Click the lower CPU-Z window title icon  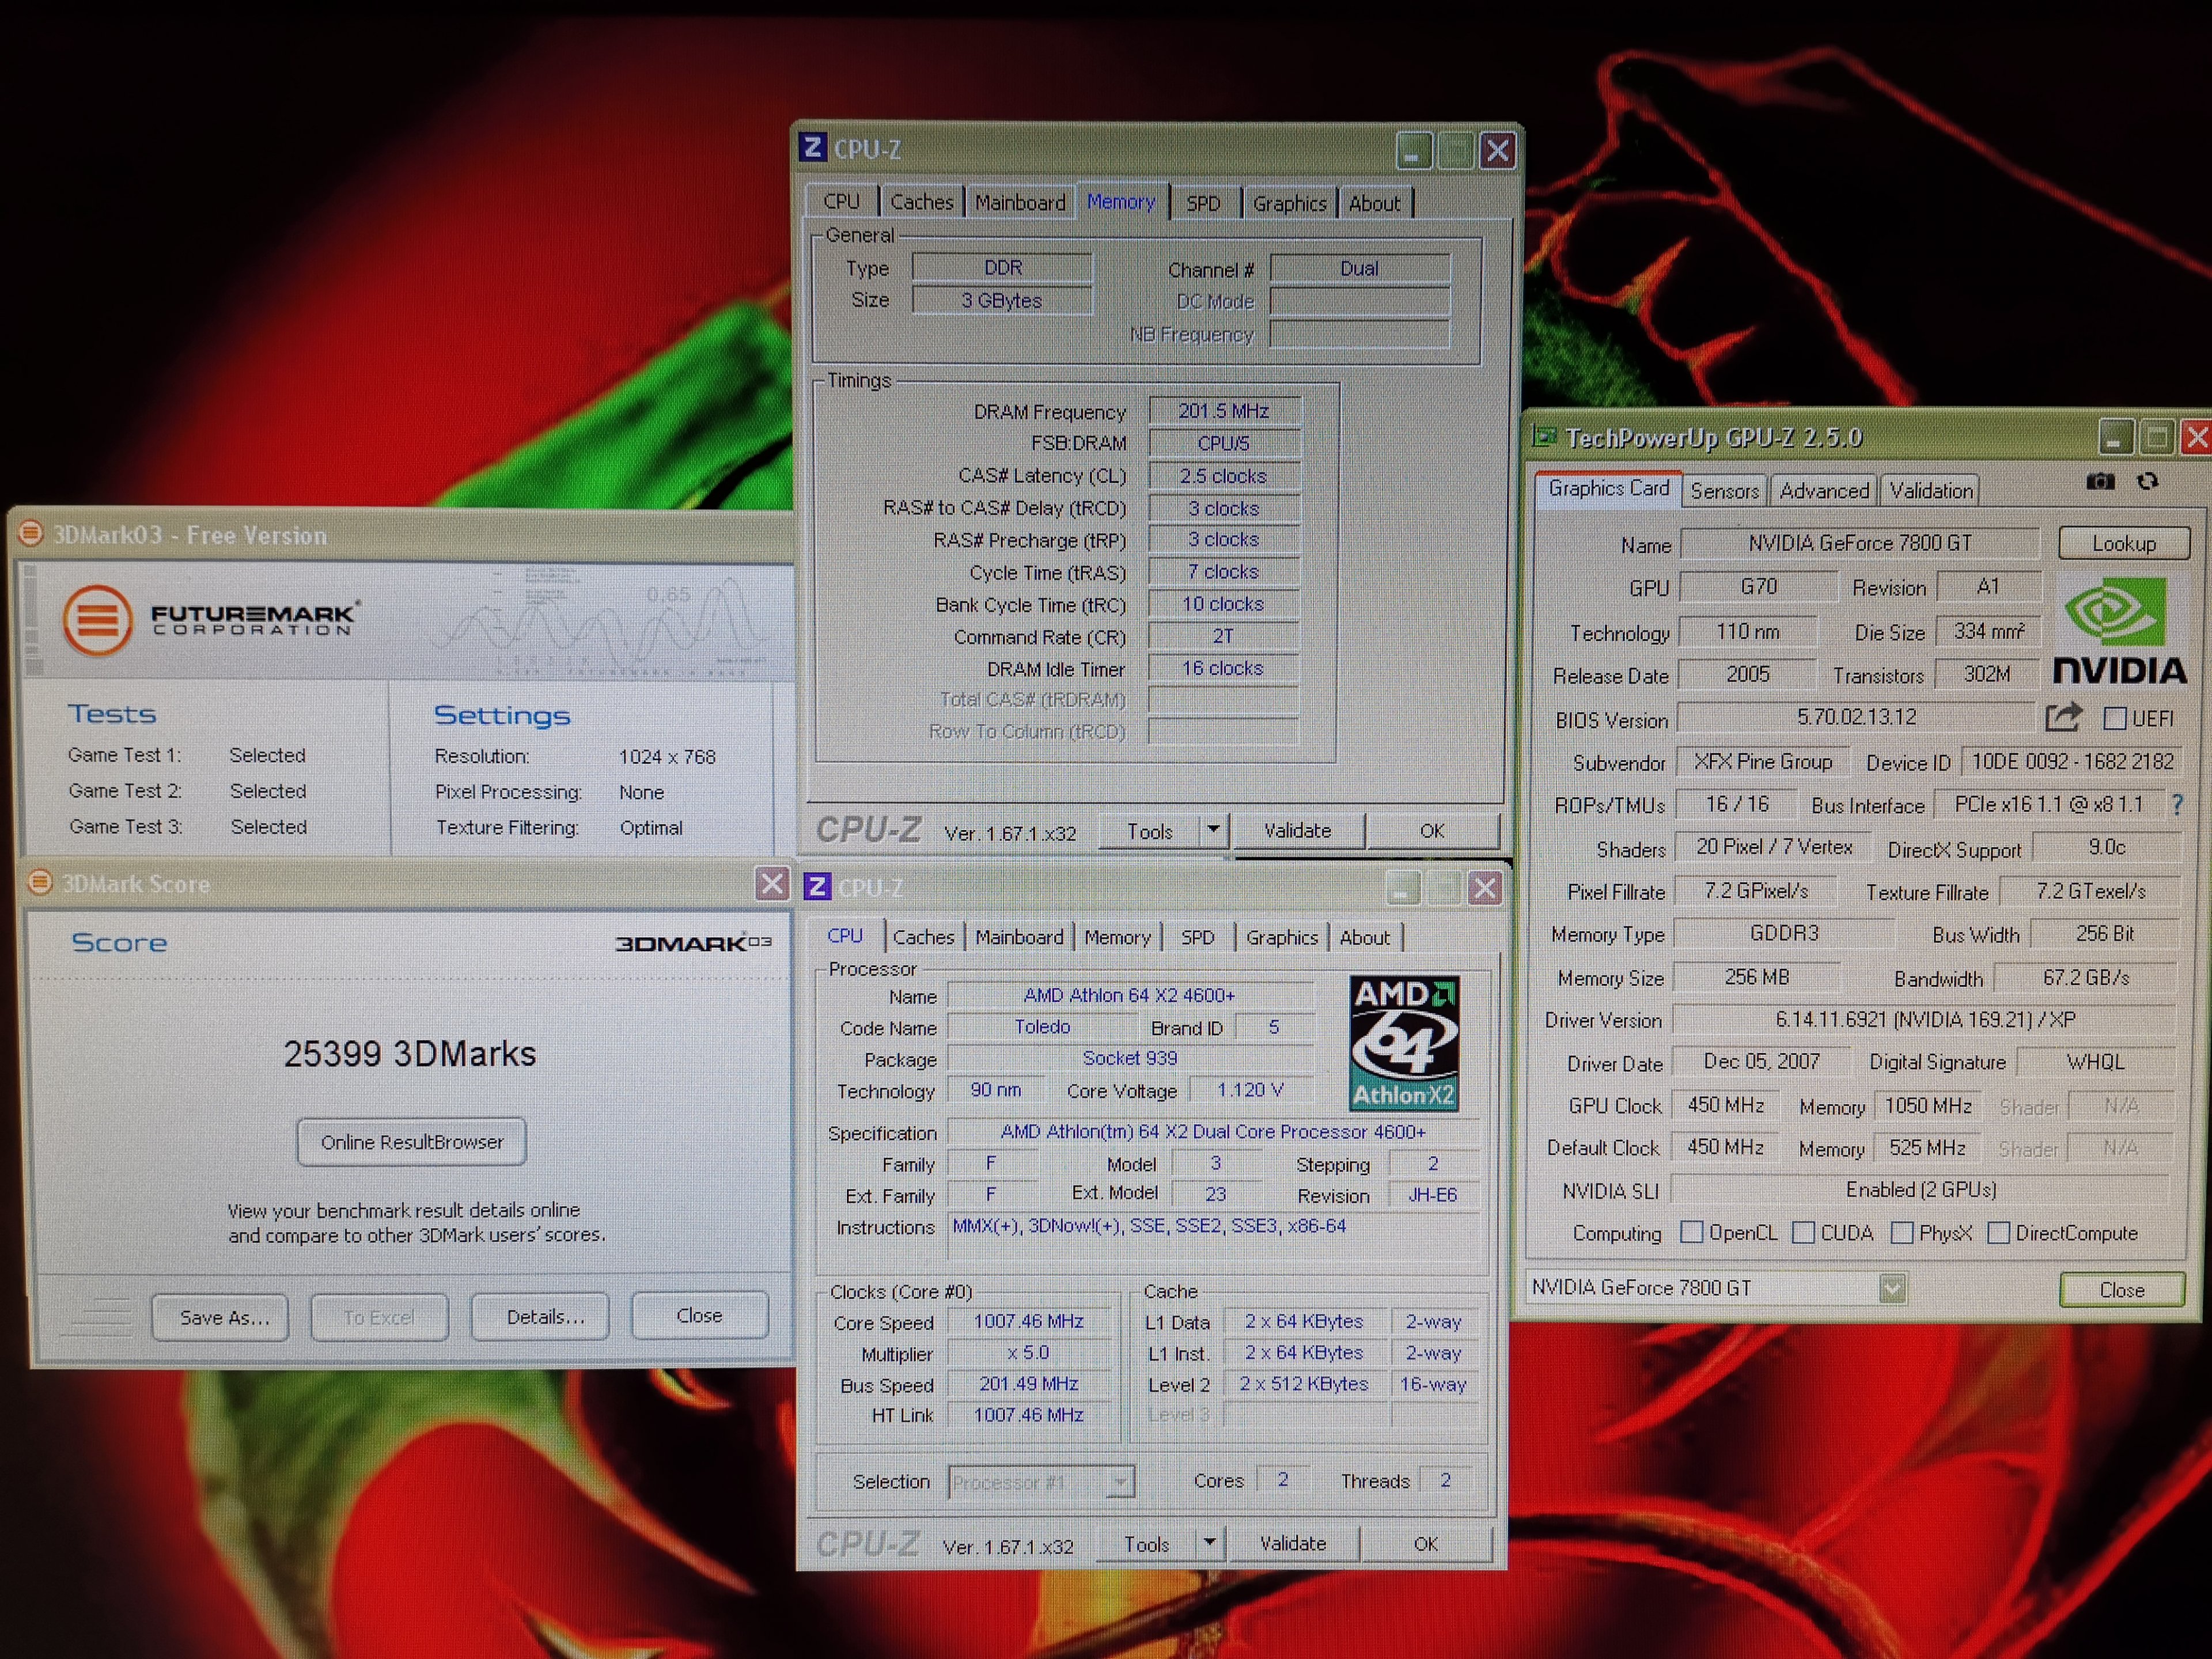[818, 886]
